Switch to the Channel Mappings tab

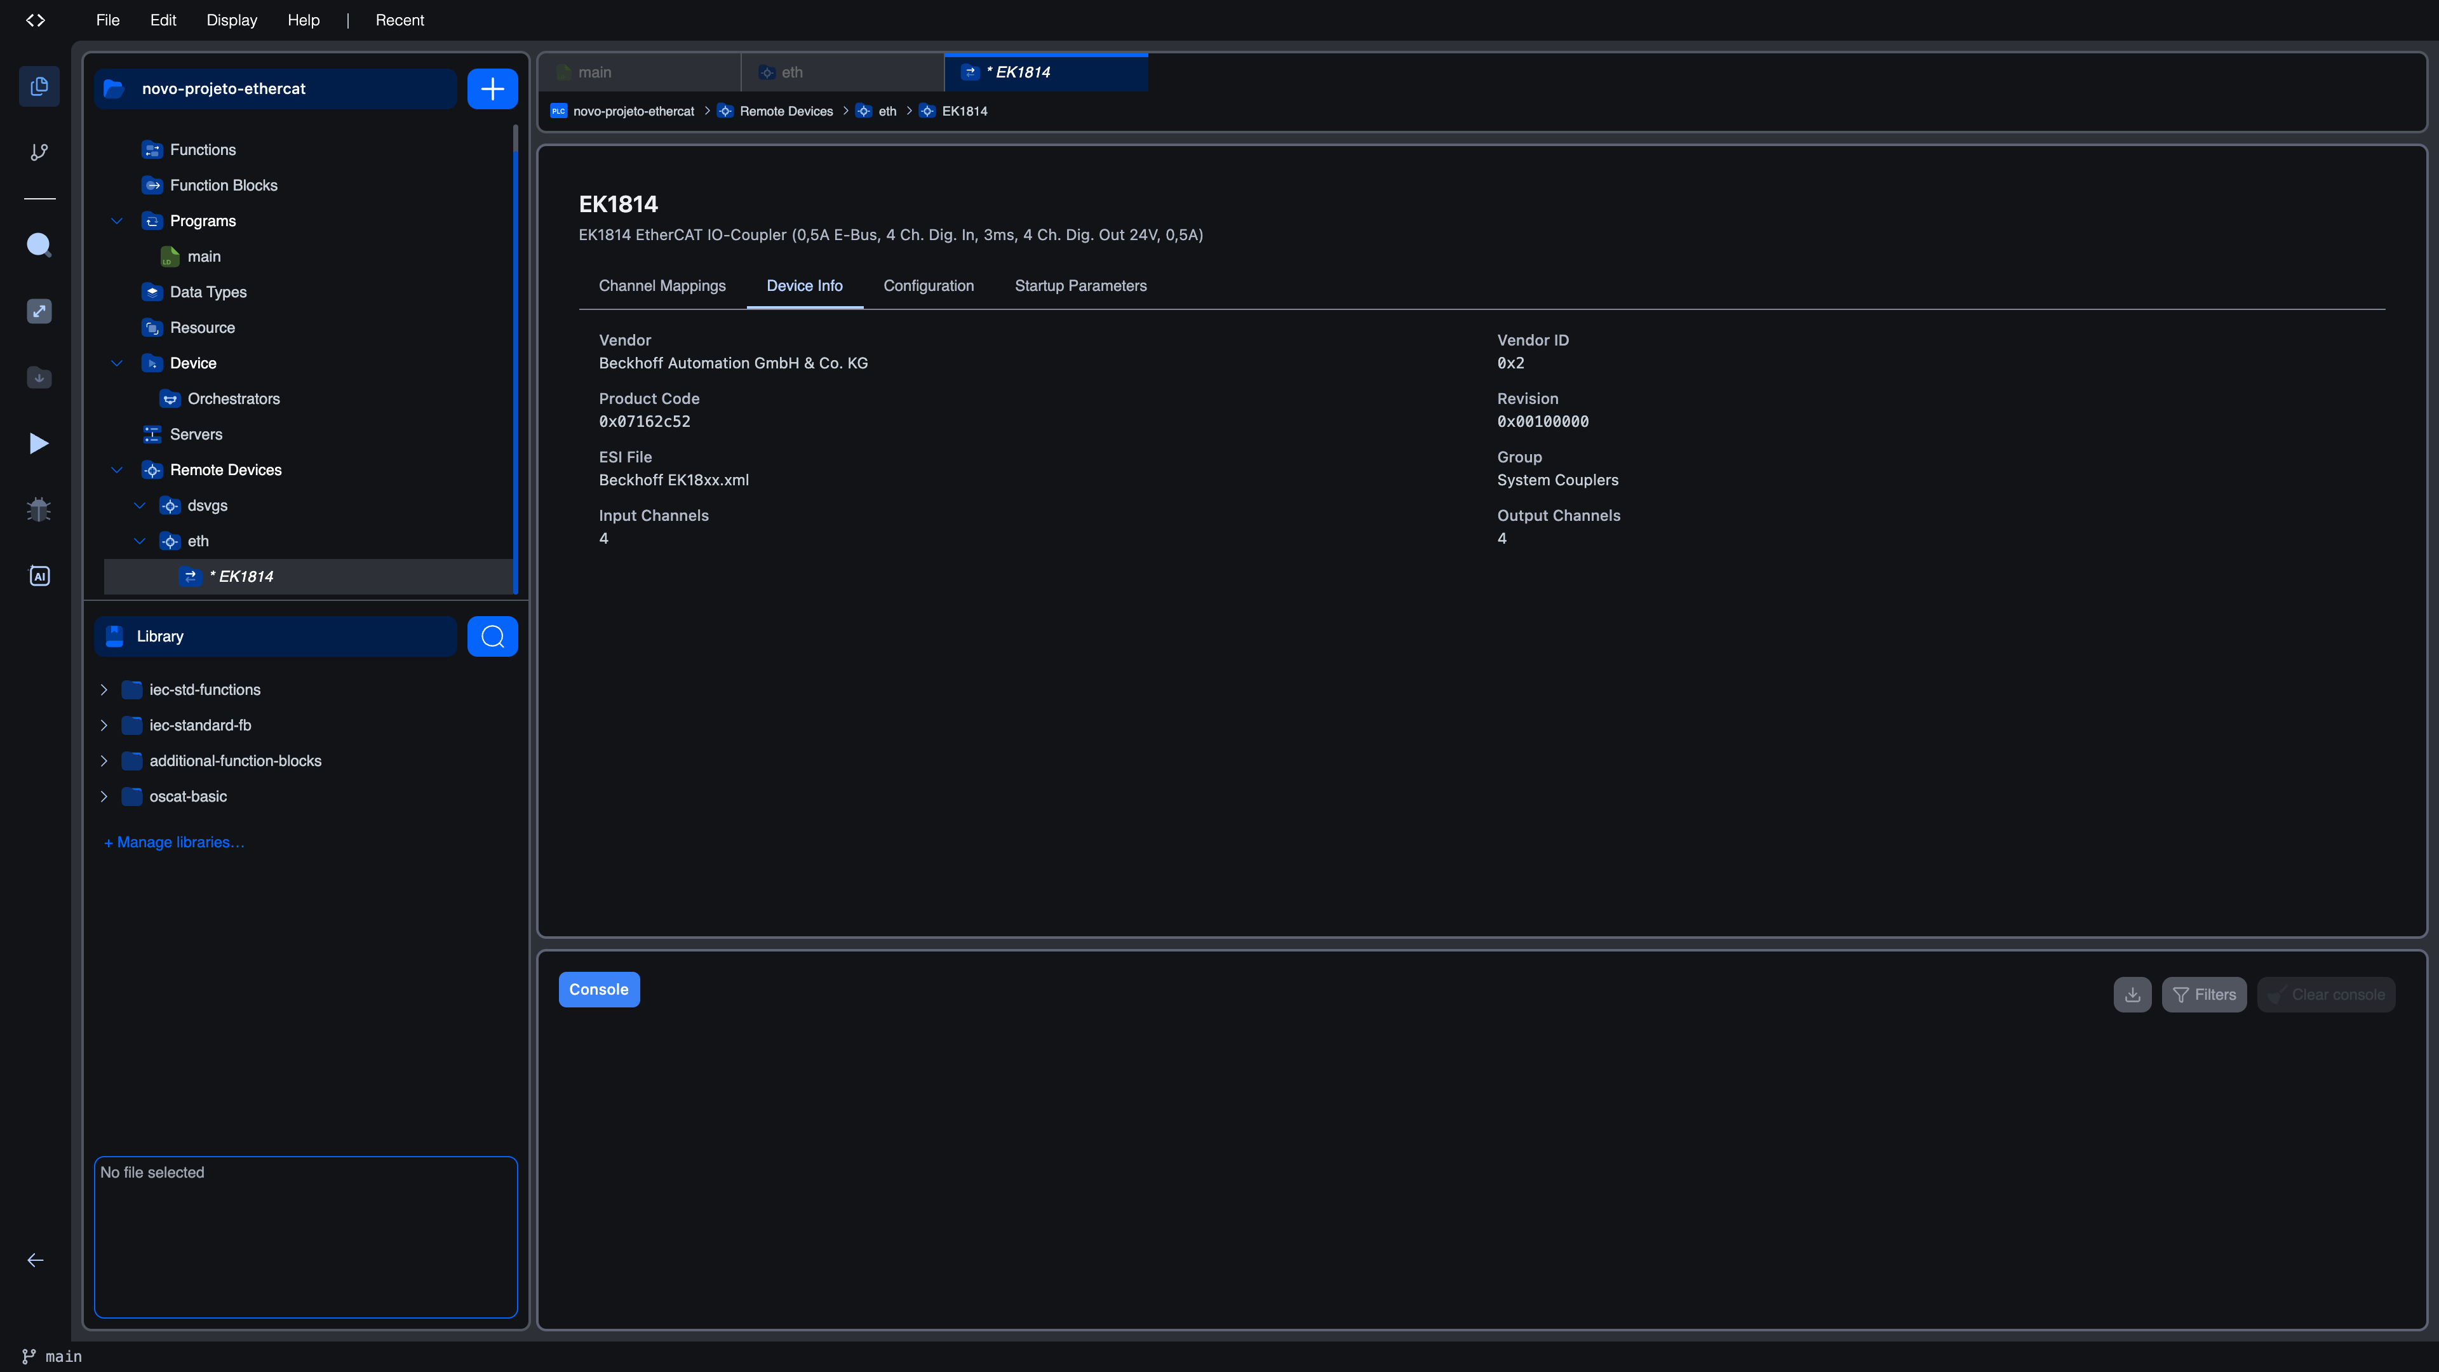[x=662, y=286]
